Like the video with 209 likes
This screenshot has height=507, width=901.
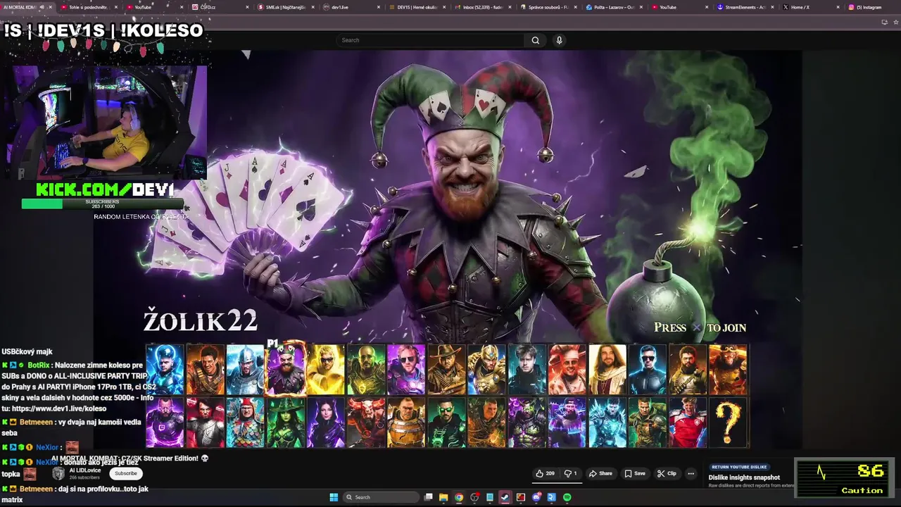click(545, 473)
